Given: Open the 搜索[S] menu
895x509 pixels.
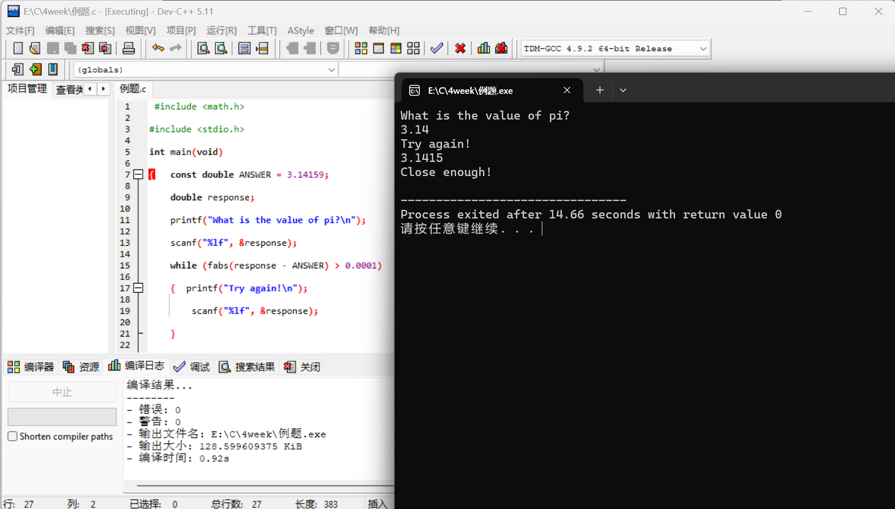Looking at the screenshot, I should click(x=100, y=30).
